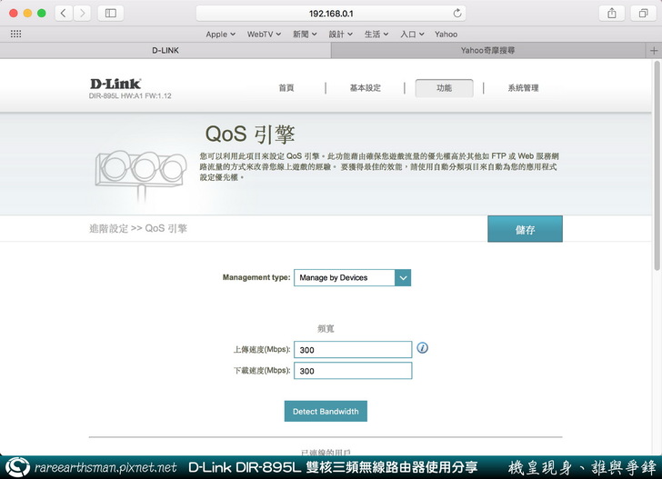Click the D-Link logo
Screen dimensions: 662x479
click(115, 85)
